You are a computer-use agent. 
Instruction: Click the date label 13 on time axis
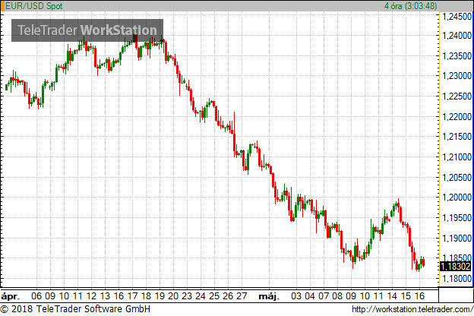coord(105,296)
